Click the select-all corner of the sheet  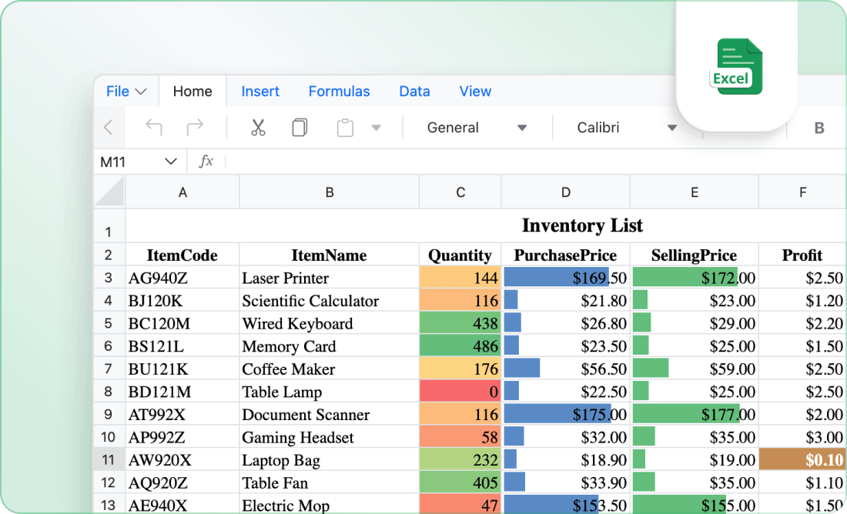pos(109,192)
